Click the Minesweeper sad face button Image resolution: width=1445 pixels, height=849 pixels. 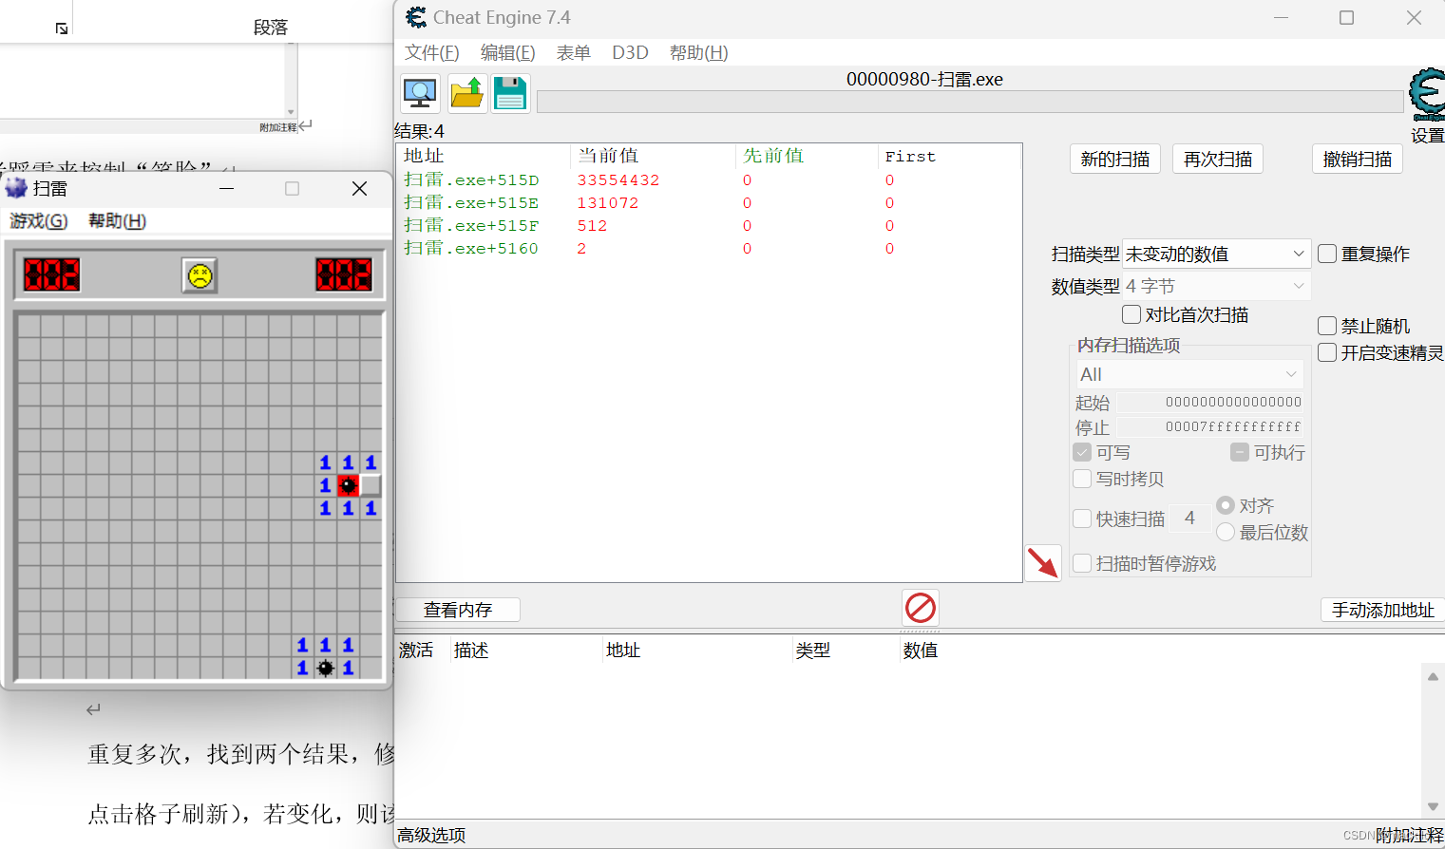click(200, 275)
